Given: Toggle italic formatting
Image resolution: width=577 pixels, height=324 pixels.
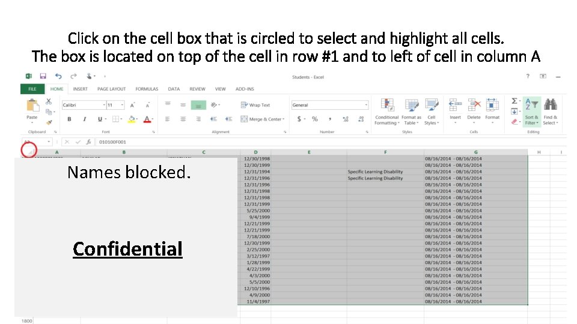Looking at the screenshot, I should click(x=85, y=119).
